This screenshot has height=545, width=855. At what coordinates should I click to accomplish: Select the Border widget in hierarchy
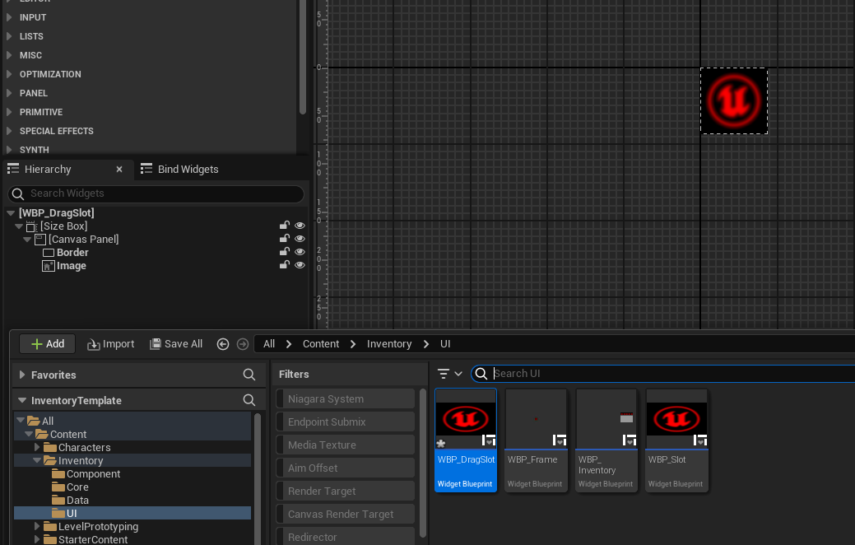click(72, 253)
